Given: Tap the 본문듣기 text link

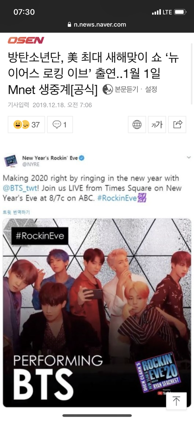Looking at the screenshot, I should click(126, 90).
